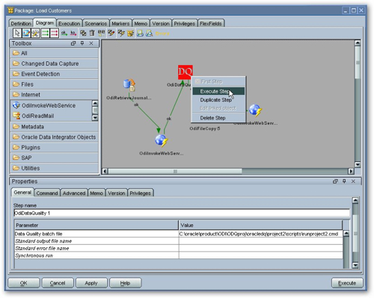374x298 pixels.
Task: Click the red ko link toolbar icon
Action: click(73, 33)
